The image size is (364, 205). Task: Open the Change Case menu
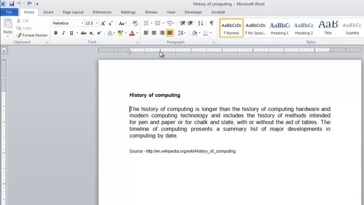pyautogui.click(x=122, y=23)
